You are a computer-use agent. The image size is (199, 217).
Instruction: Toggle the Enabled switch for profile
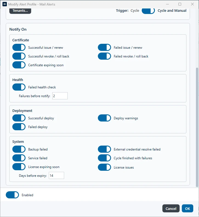click(12, 195)
